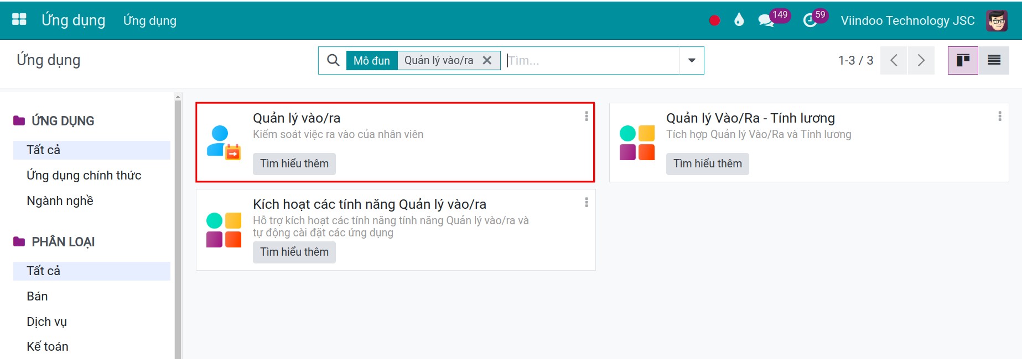Screen dimensions: 1022x359
Task: Select Ứng dụng chính thức filter
Action: tap(92, 176)
